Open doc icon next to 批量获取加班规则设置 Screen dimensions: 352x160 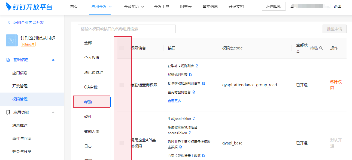click(204, 83)
